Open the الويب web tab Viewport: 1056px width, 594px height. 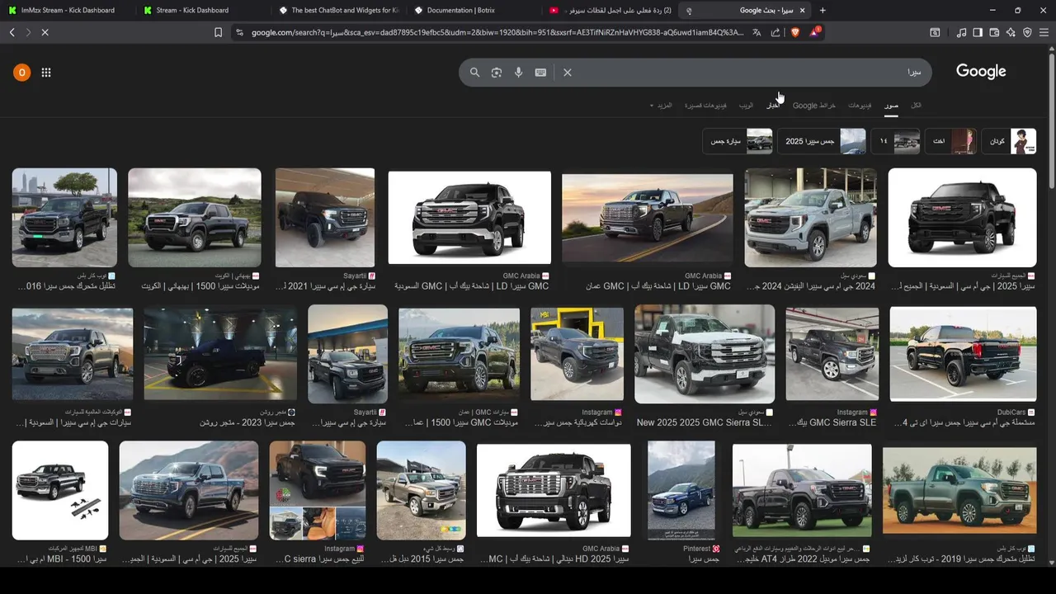point(746,106)
